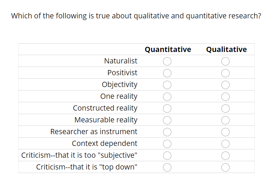273x182 pixels.
Task: Select Qualitative for Naturalist row
Action: click(x=225, y=61)
